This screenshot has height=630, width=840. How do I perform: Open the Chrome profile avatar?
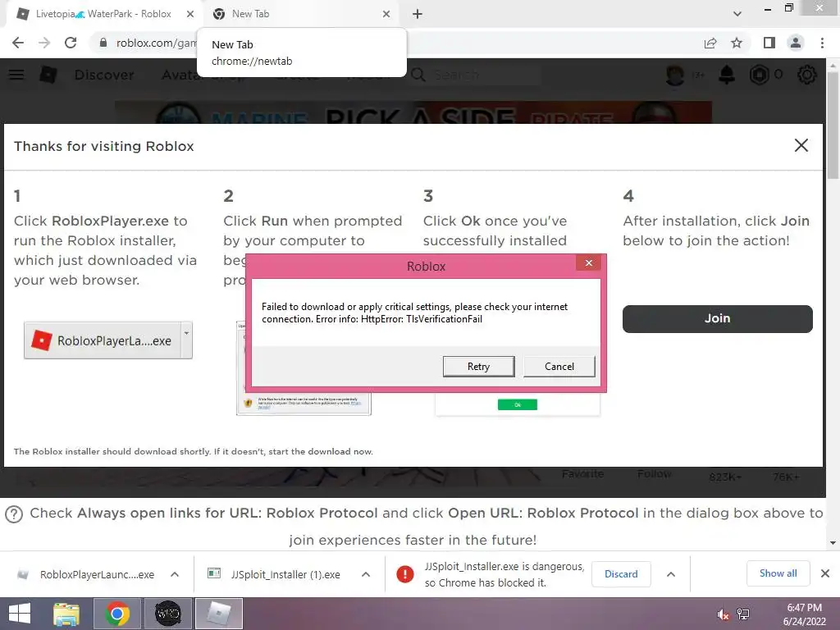(x=796, y=43)
